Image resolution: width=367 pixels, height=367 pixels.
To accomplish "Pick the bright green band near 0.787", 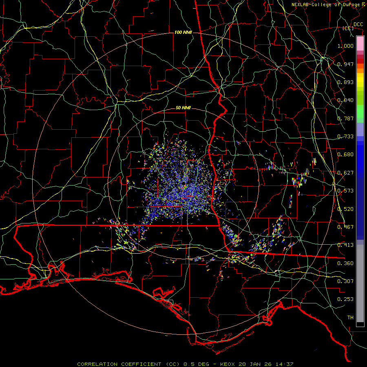I will click(360, 111).
